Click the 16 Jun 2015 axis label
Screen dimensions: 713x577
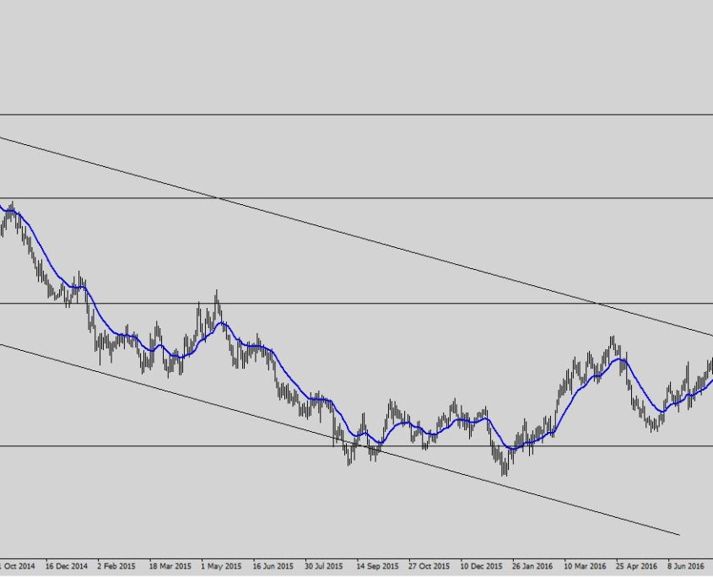coord(273,566)
